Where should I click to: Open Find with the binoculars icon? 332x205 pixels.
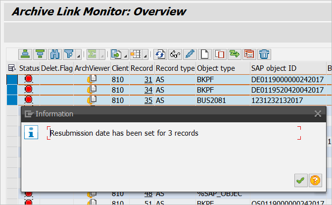point(54,54)
